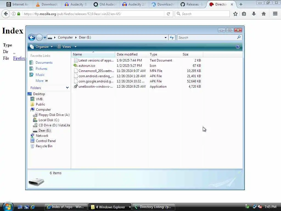Click the magnifier icon in Explorer search

tap(239, 37)
